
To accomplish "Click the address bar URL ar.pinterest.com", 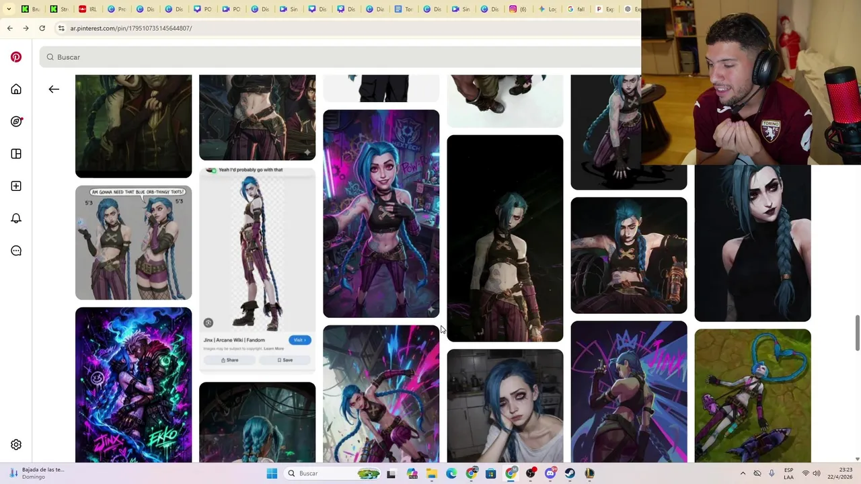I will point(131,28).
